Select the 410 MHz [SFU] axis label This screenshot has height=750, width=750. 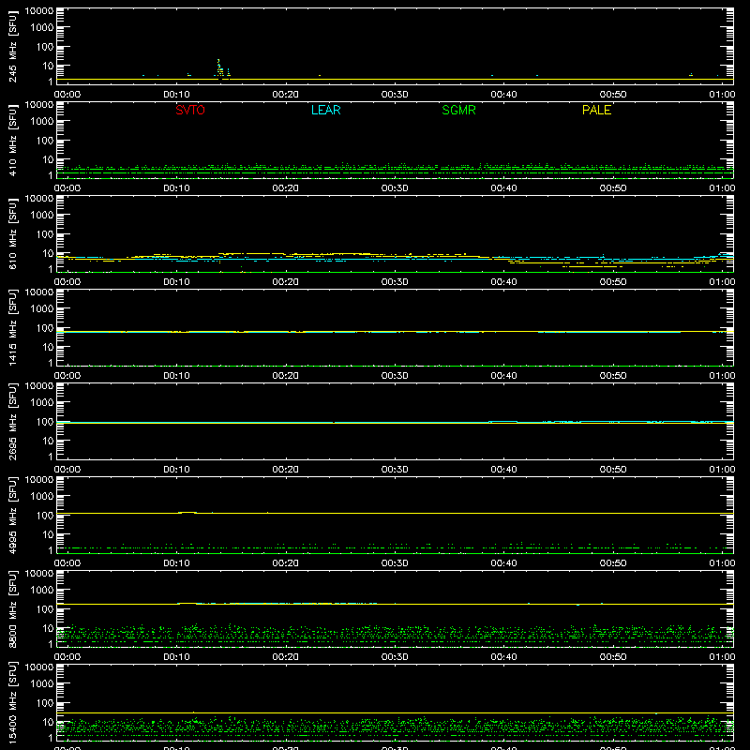point(12,140)
